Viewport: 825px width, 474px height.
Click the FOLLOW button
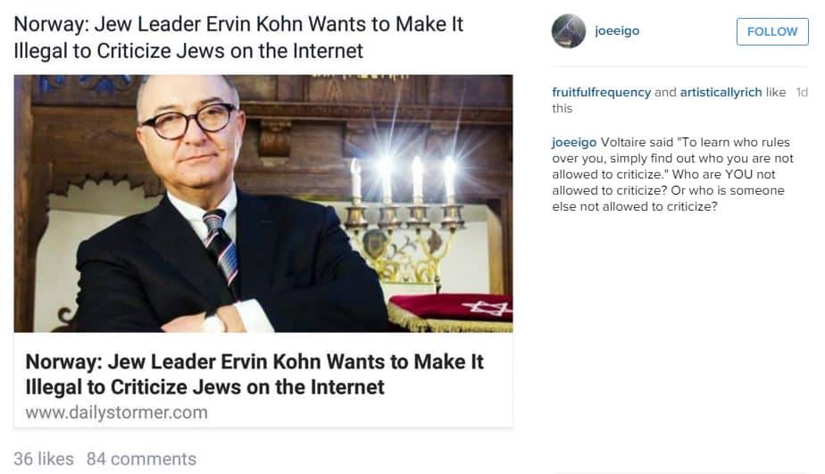(x=771, y=31)
